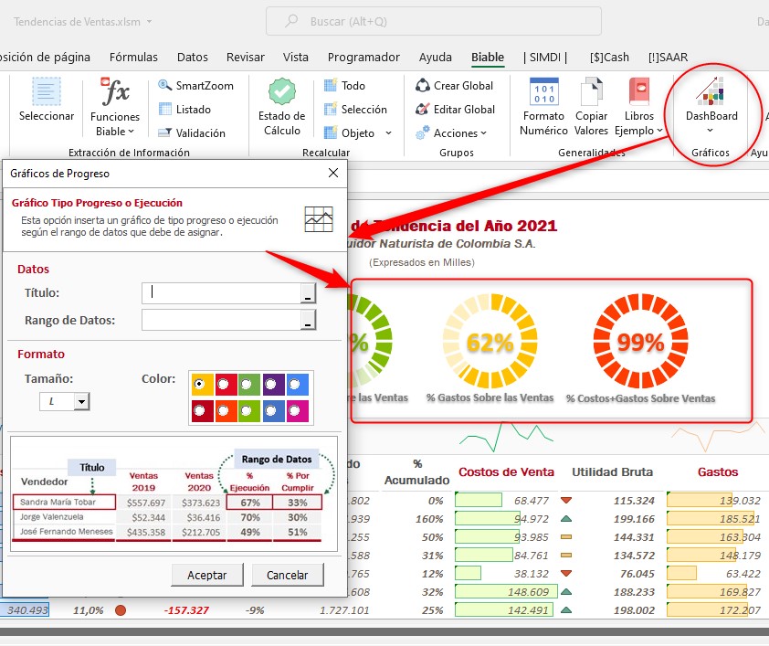This screenshot has height=646, width=769.
Task: Expand Libros Ejemplo dropdown arrow
Action: click(x=659, y=131)
